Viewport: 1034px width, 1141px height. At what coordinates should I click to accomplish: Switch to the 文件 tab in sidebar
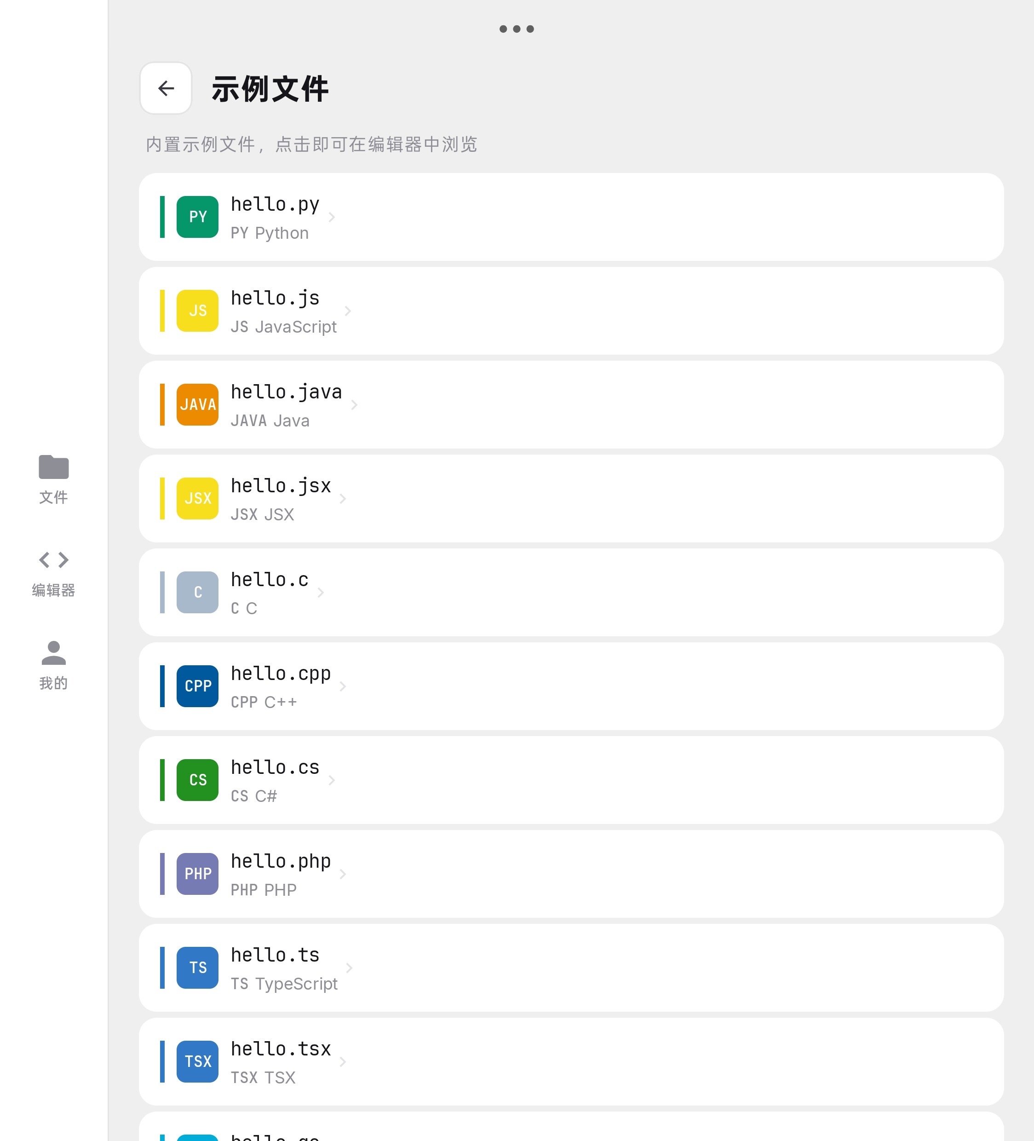pyautogui.click(x=54, y=479)
